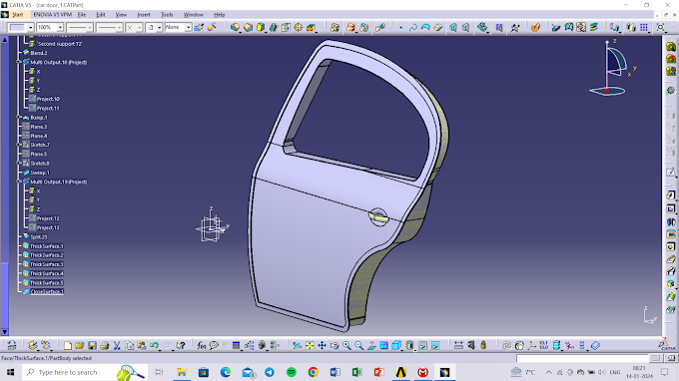Collapse the Multi Output.18 (Project) node
The height and width of the screenshot is (381, 679).
click(x=19, y=62)
